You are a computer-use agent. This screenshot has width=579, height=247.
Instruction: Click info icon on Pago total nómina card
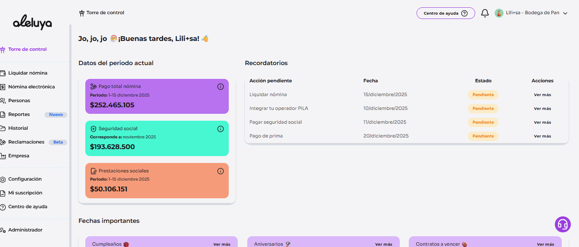pos(221,87)
